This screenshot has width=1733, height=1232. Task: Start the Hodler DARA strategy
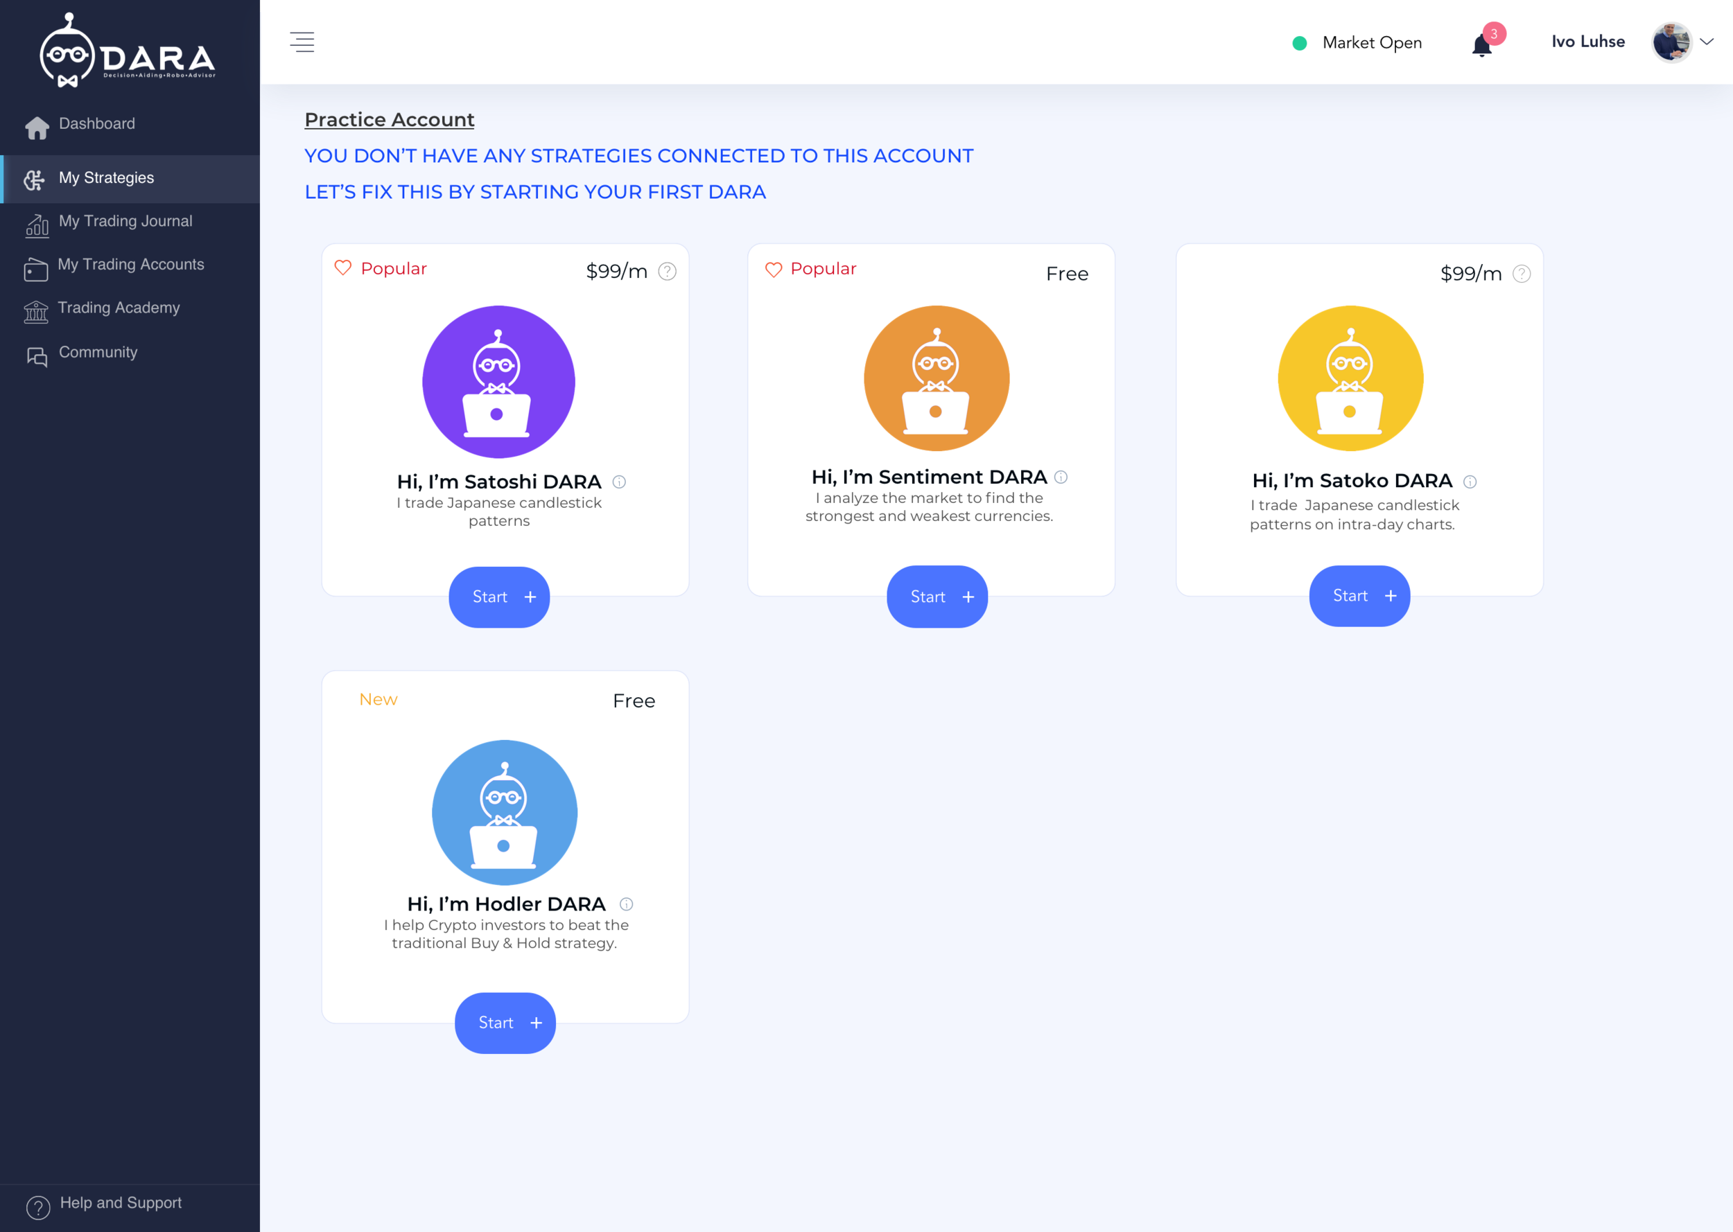coord(505,1023)
